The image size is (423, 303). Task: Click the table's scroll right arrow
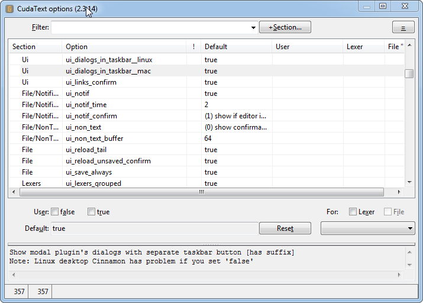pyautogui.click(x=399, y=192)
